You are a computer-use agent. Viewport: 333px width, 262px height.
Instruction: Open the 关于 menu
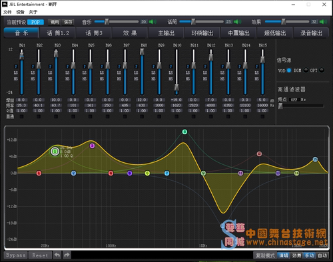click(x=33, y=12)
